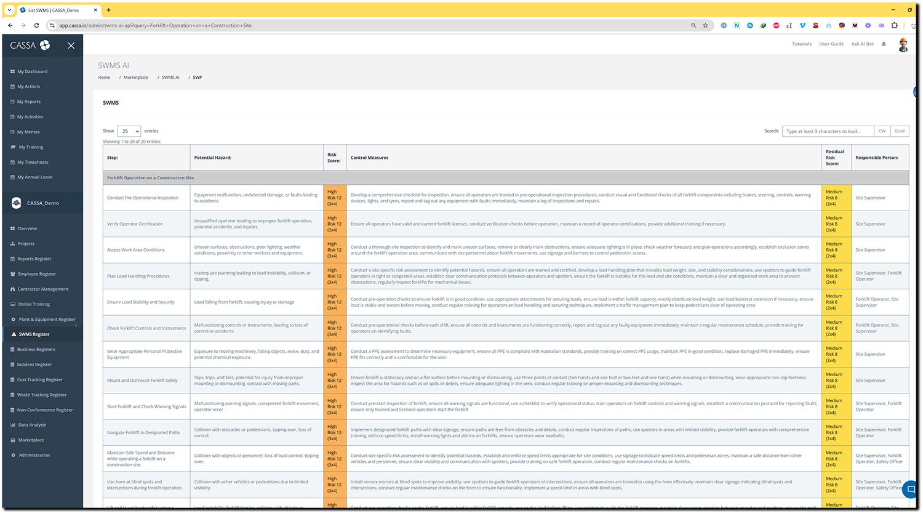This screenshot has width=923, height=516.
Task: Select Non-Conformance Register in sidebar
Action: pyautogui.click(x=45, y=410)
